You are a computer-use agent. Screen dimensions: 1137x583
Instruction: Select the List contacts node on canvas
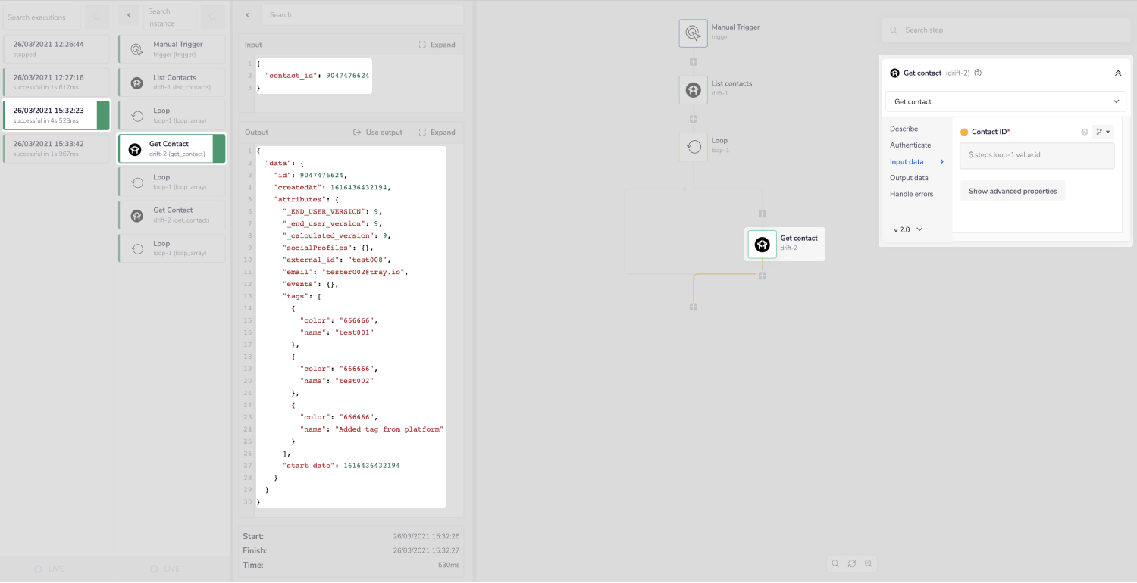click(x=693, y=90)
